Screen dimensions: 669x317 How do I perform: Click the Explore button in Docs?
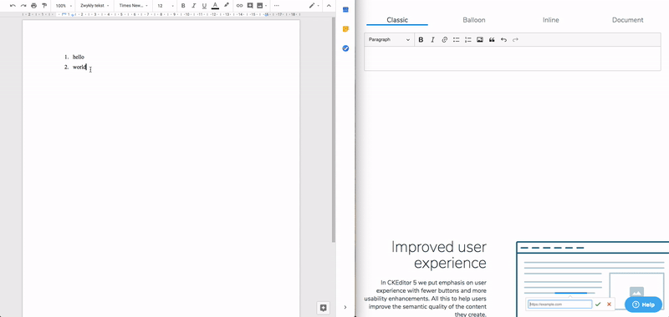pyautogui.click(x=323, y=308)
